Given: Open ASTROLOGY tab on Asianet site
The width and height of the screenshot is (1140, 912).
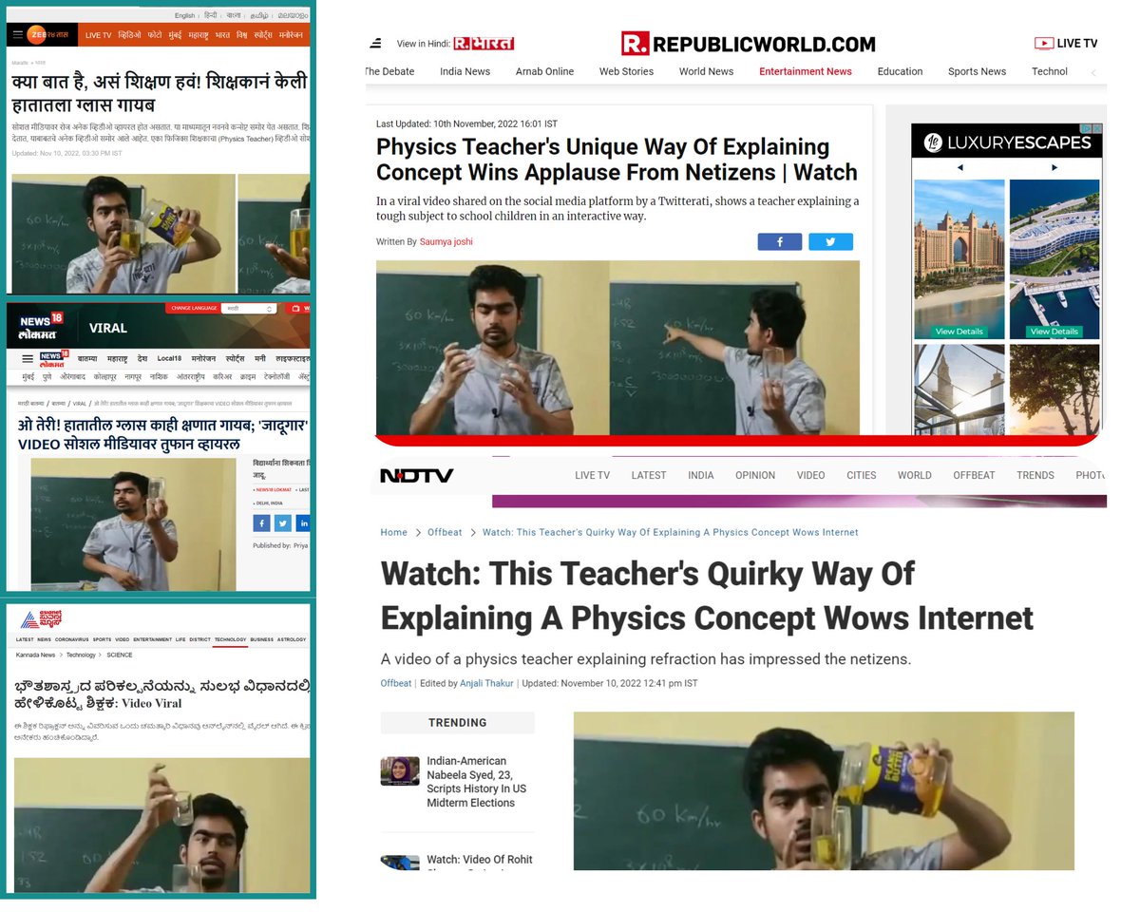Looking at the screenshot, I should click(291, 639).
